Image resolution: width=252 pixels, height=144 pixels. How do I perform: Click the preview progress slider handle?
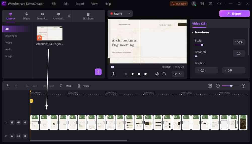[x=112, y=67]
